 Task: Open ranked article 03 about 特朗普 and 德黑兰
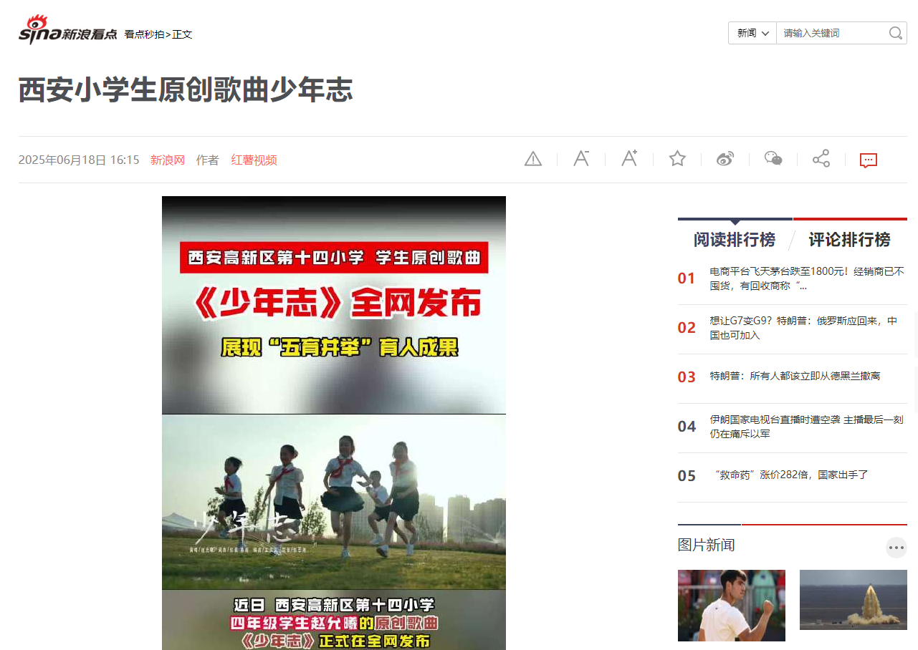point(795,376)
